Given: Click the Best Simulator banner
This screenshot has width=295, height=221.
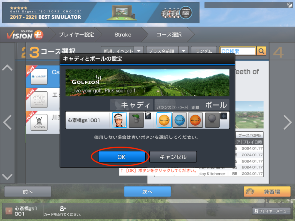Looking at the screenshot, I should click(100, 13).
